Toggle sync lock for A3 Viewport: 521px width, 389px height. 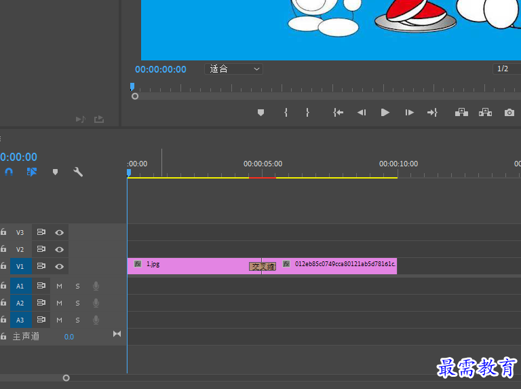pyautogui.click(x=41, y=320)
